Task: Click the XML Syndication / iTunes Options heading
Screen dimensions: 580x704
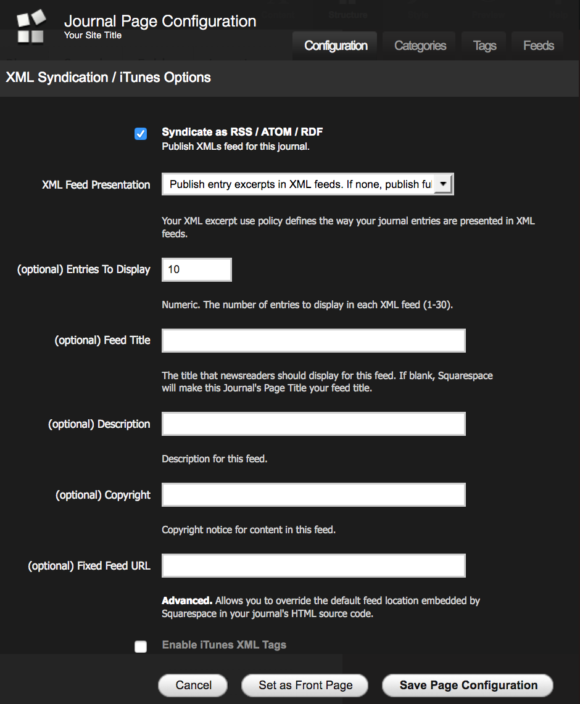Action: [109, 78]
